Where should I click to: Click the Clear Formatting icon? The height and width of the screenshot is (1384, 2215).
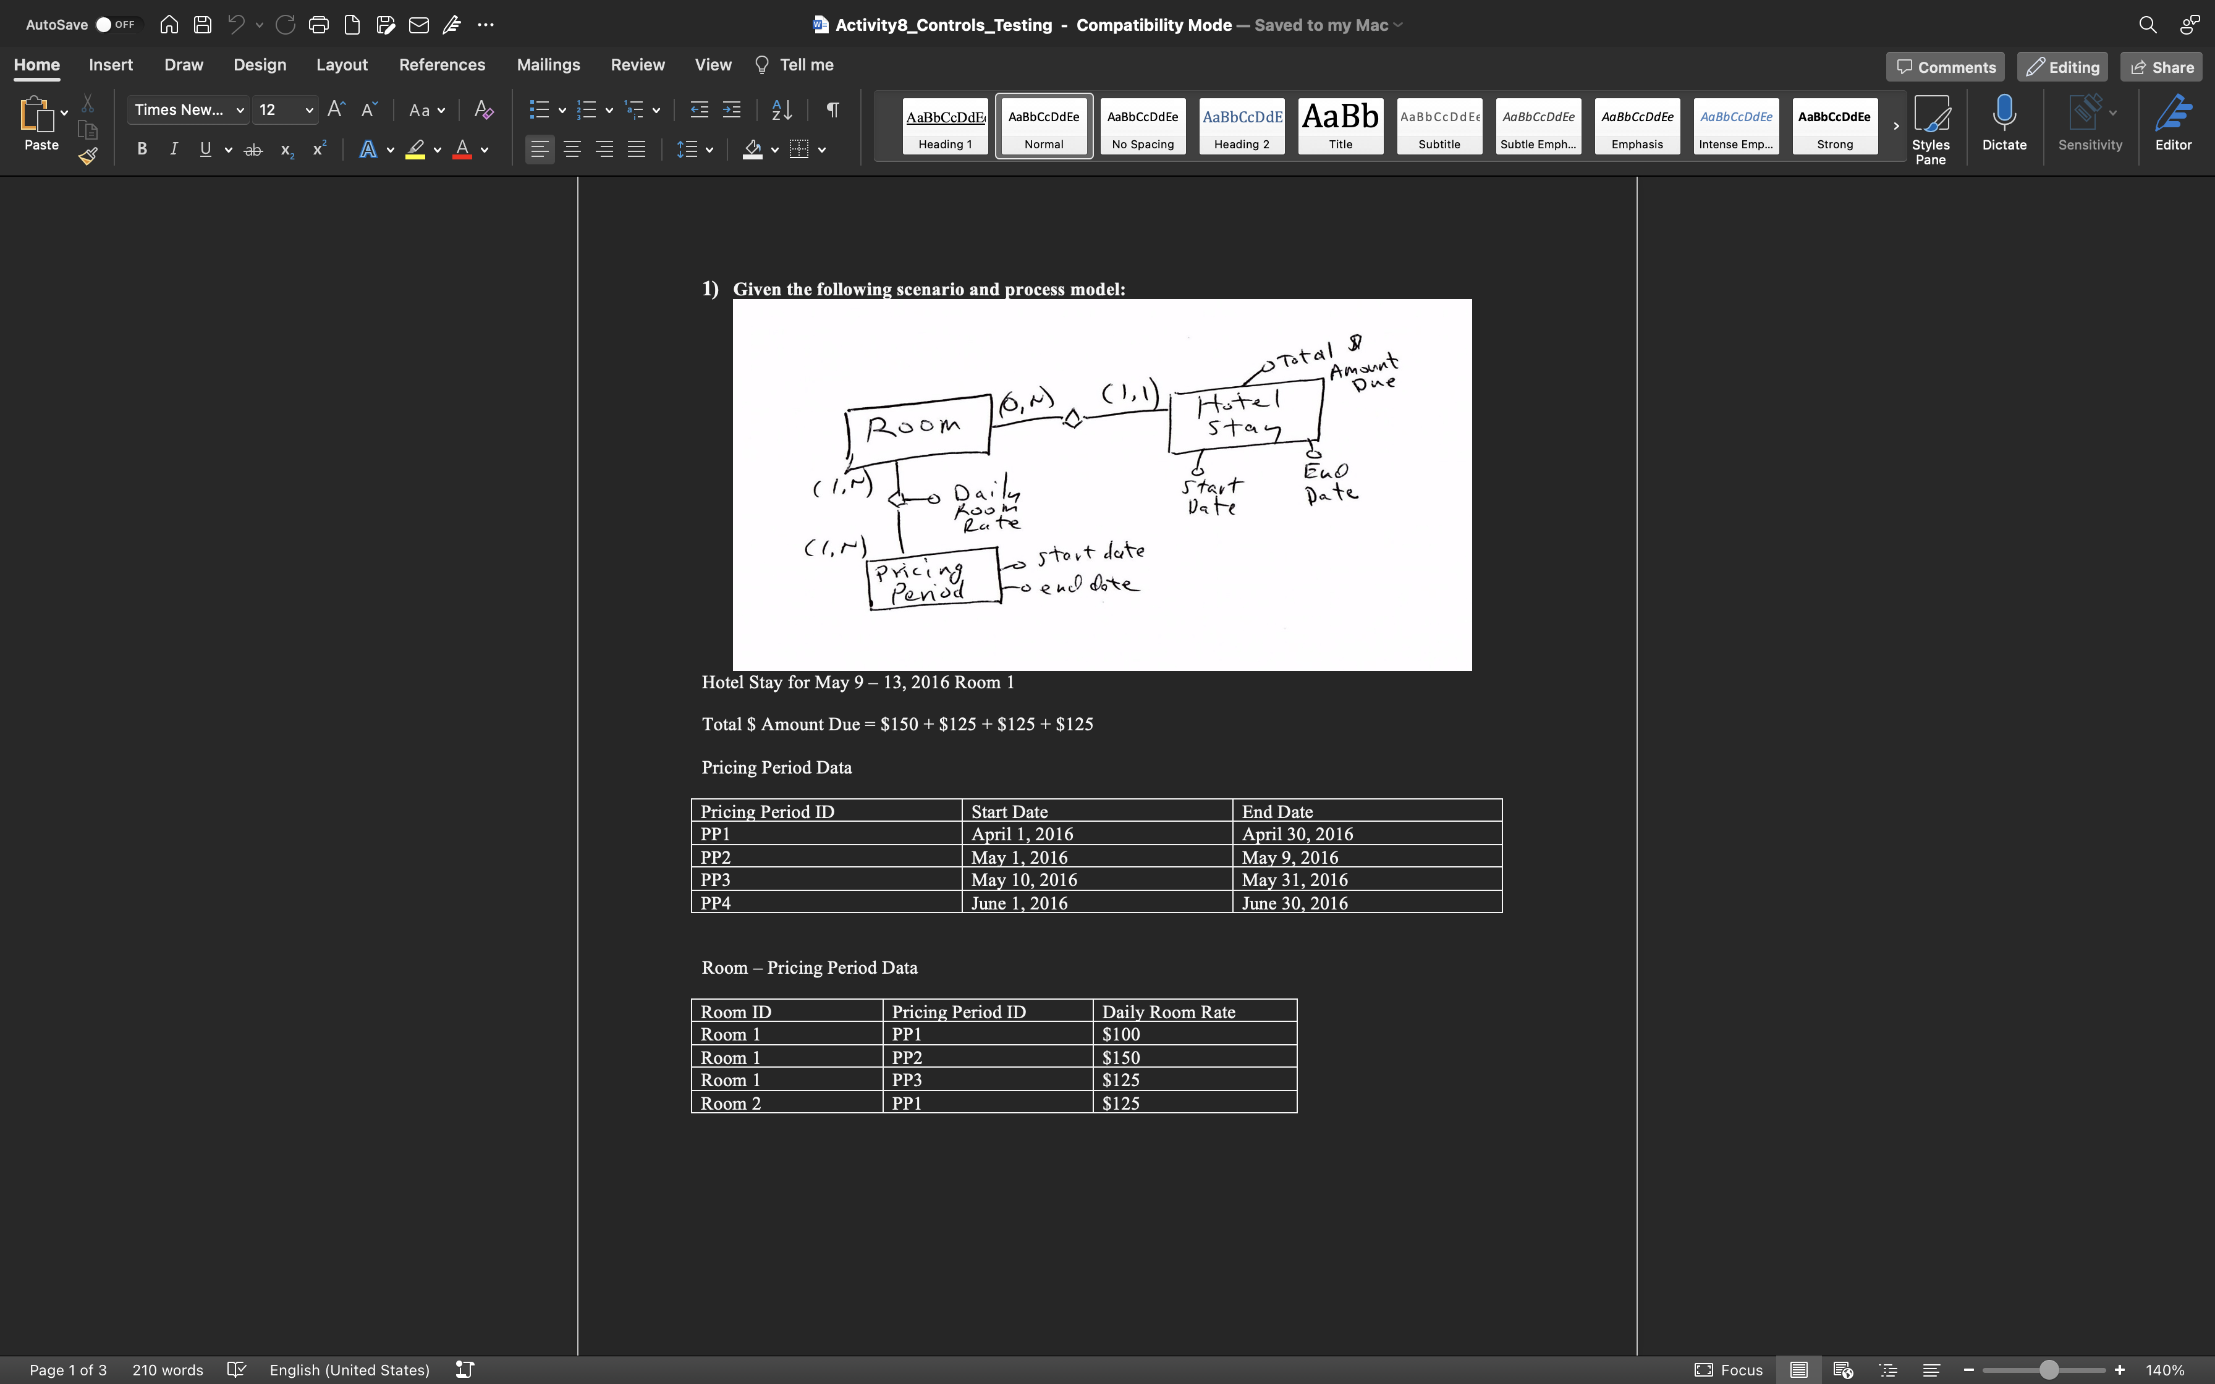point(483,110)
